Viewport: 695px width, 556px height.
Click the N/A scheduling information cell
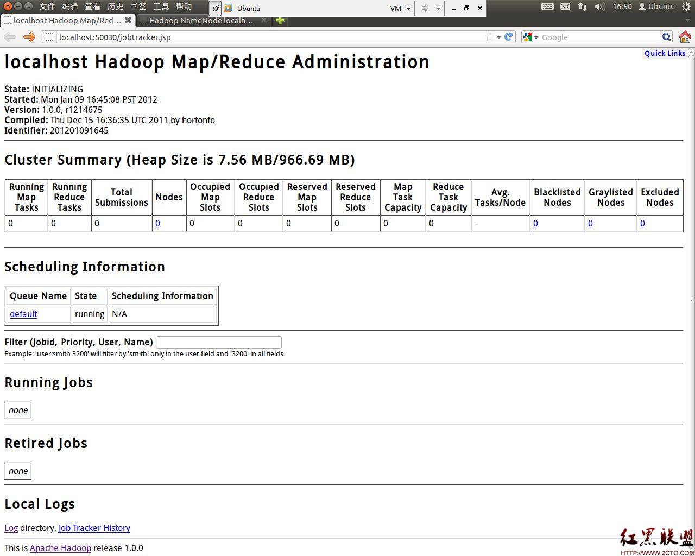[162, 314]
